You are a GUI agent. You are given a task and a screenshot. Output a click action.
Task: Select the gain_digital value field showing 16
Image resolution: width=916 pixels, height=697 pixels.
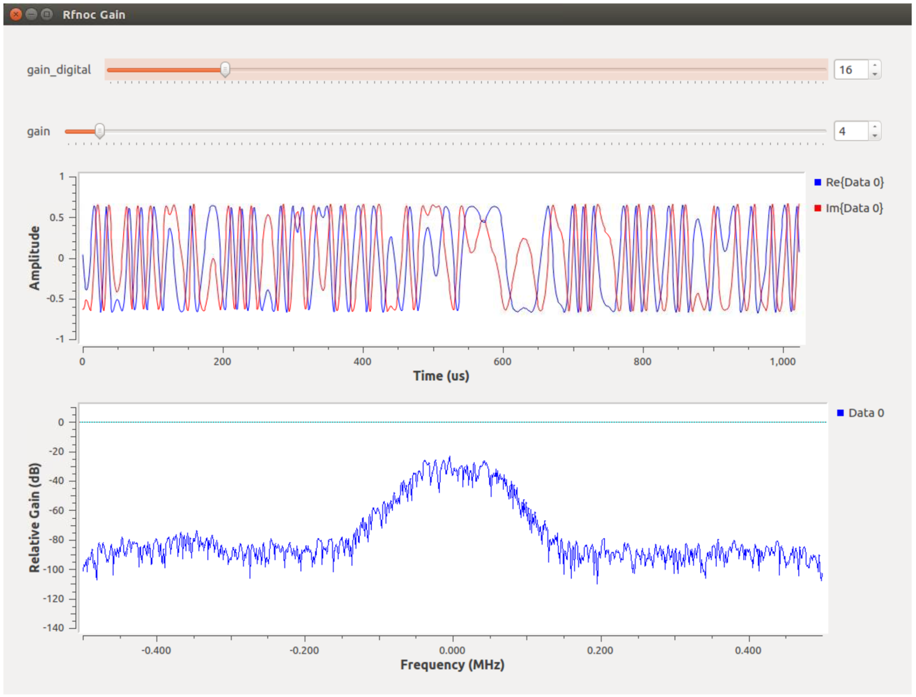point(851,70)
